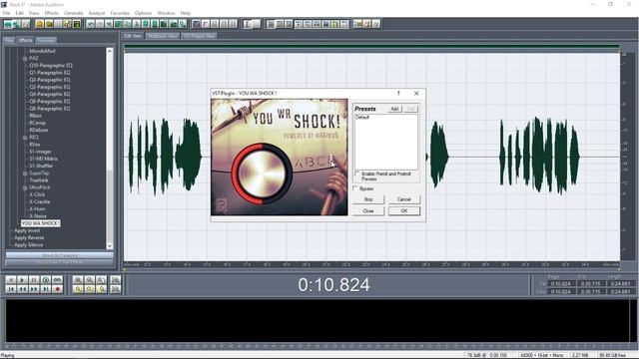Click Cancel in the VST plugin dialog
Image resolution: width=639 pixels, height=359 pixels.
click(x=403, y=199)
